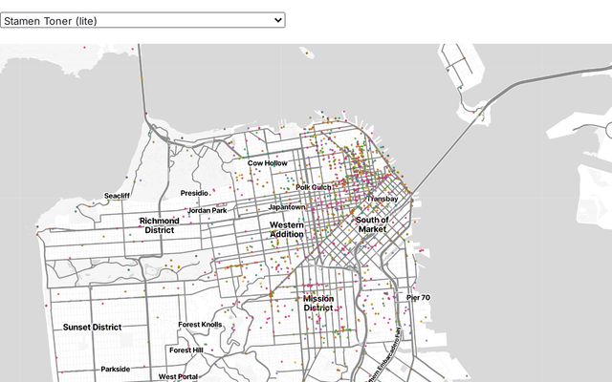This screenshot has width=612, height=382.
Task: Click the Sunset District label
Action: [x=92, y=327]
